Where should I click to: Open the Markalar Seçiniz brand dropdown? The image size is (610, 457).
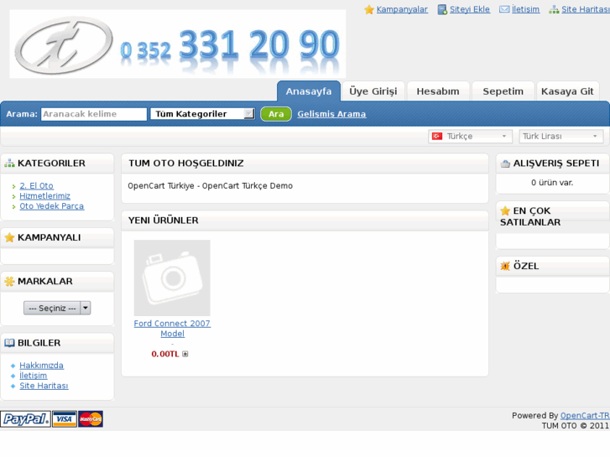coord(57,308)
